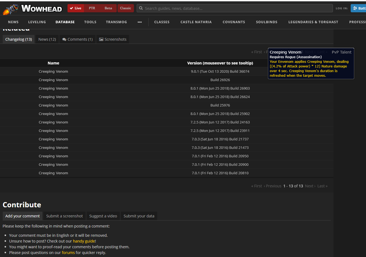Open the Covenants menu
Screen dimensions: 366x257
click(234, 22)
